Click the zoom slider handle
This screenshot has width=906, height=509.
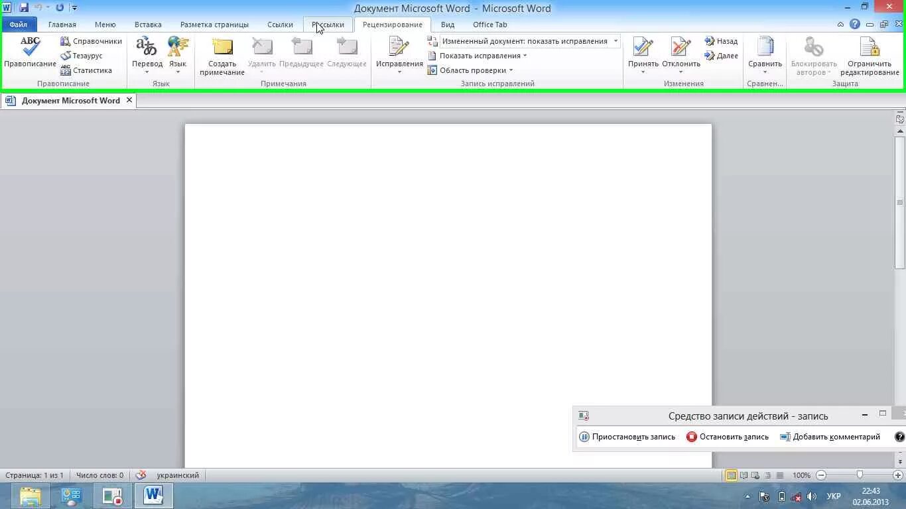click(x=860, y=475)
